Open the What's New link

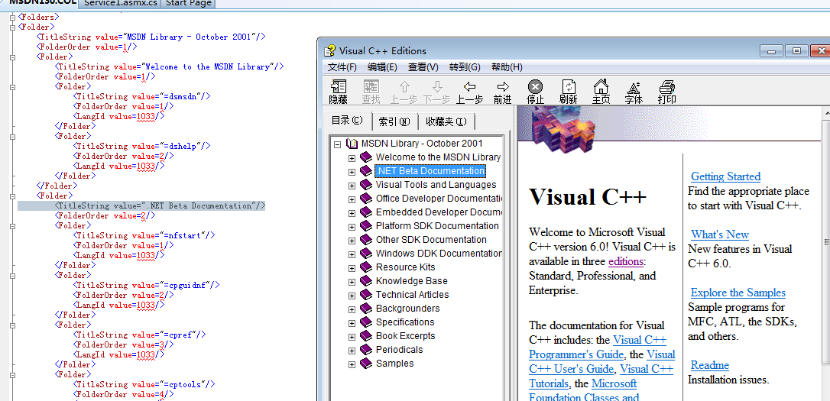[720, 234]
